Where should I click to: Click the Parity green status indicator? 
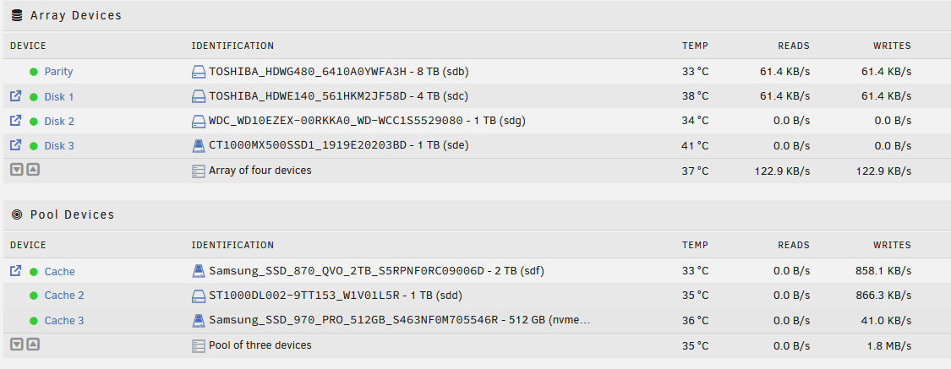click(34, 72)
